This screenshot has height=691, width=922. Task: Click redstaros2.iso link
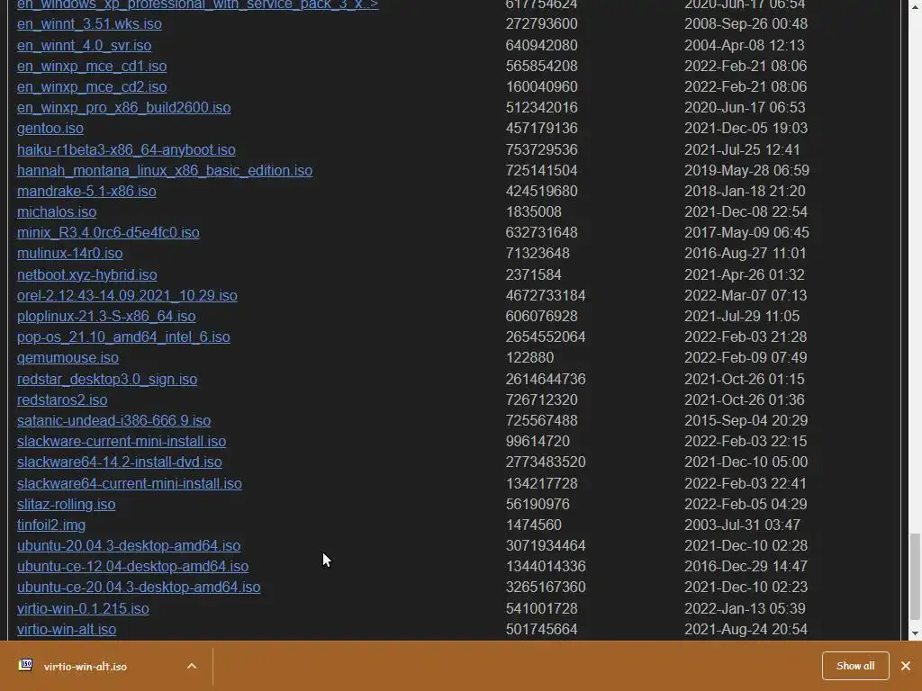coord(62,399)
